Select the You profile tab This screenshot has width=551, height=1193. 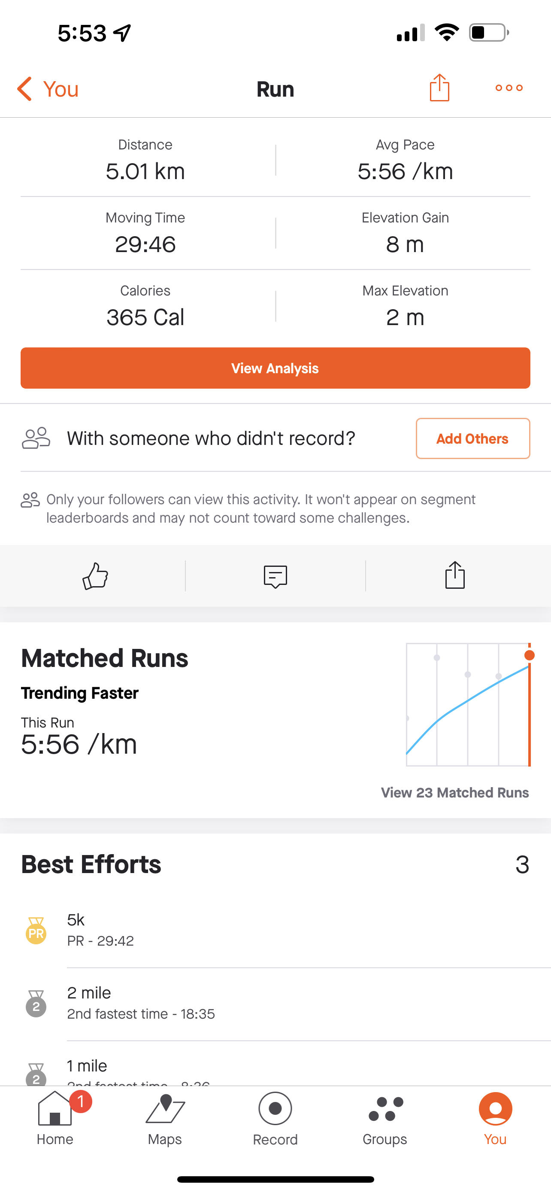pyautogui.click(x=495, y=1118)
